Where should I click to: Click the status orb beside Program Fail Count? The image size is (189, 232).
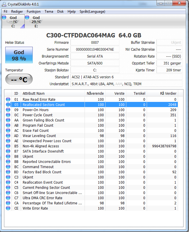pyautogui.click(x=8, y=125)
